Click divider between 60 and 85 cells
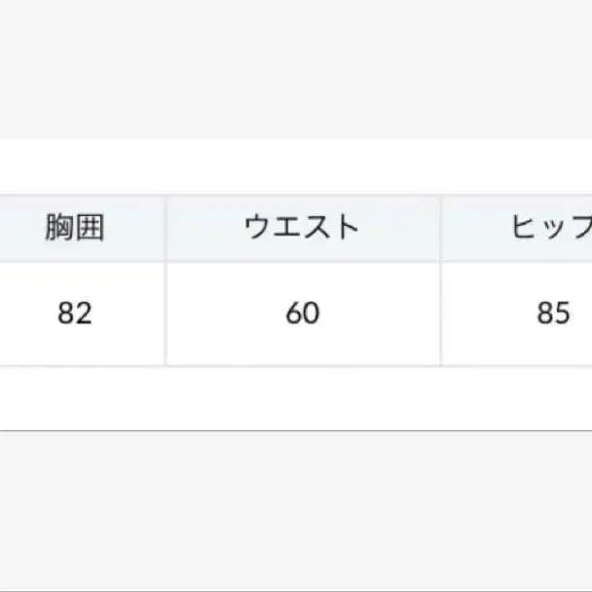Screen dimensions: 592x592 coord(441,314)
